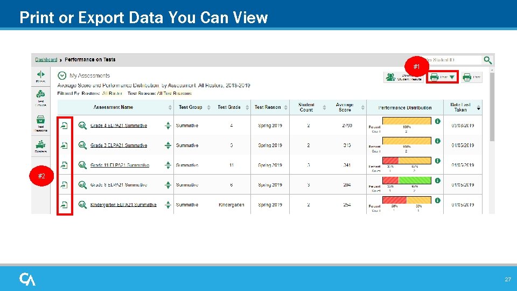
Task: Click the move up/down arrows for the Grade 11 row
Action: coord(168,165)
